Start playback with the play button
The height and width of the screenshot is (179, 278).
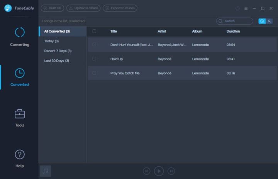[159, 171]
